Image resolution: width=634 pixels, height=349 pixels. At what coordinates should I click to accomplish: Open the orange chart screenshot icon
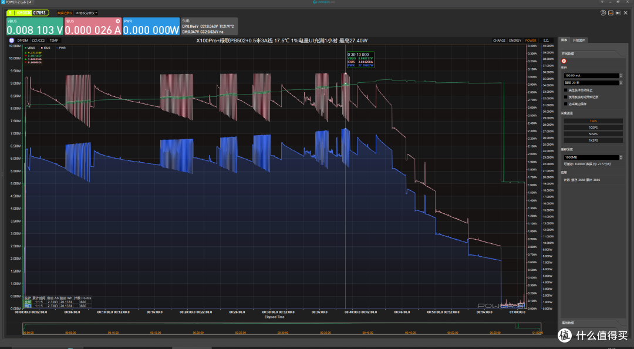point(611,13)
